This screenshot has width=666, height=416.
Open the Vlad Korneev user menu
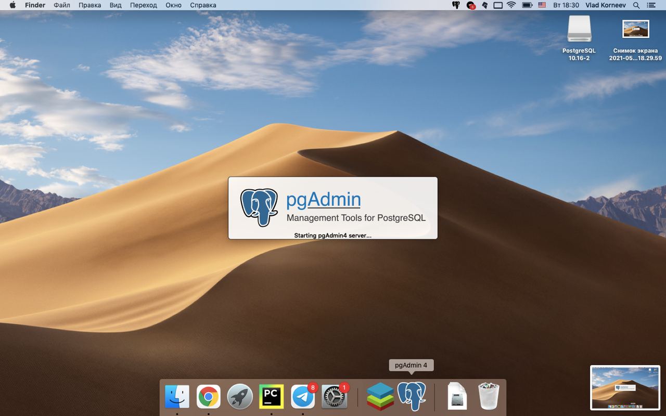click(605, 5)
